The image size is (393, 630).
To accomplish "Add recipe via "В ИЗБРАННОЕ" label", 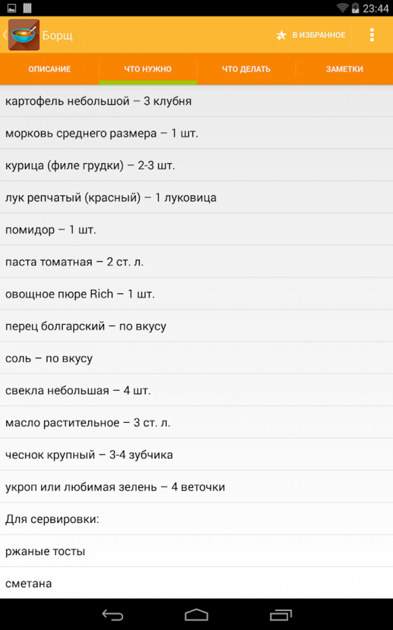I will (x=319, y=35).
